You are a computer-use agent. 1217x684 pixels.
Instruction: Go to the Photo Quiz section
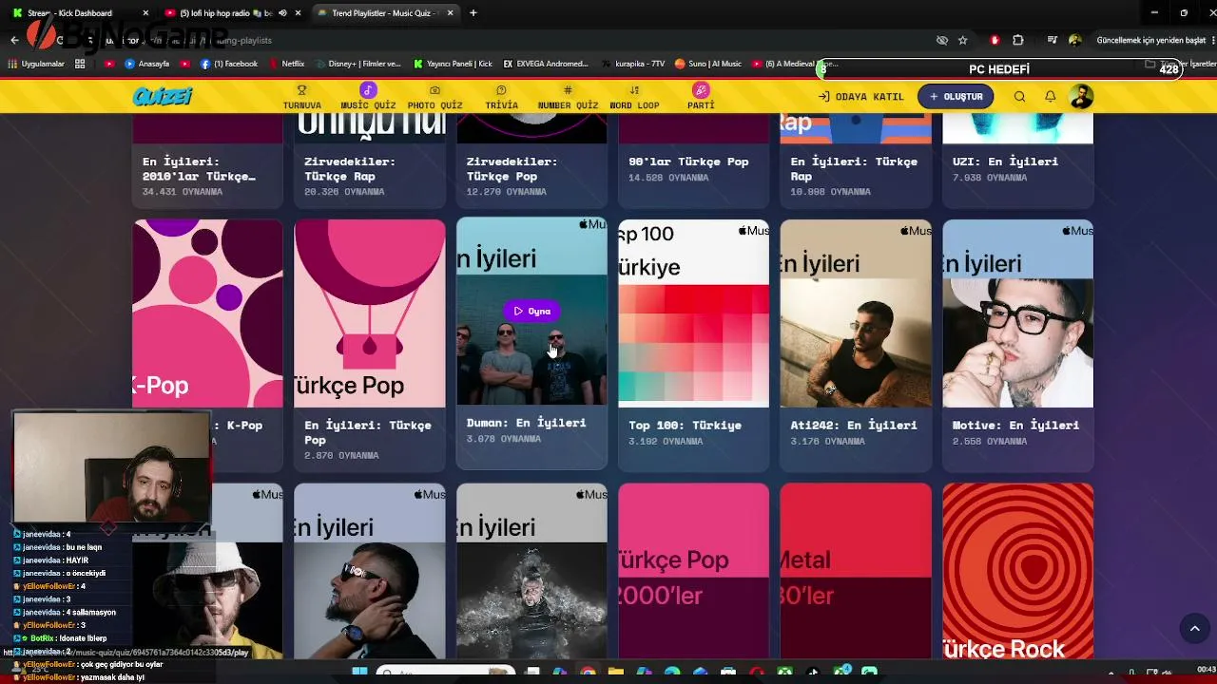[435, 97]
